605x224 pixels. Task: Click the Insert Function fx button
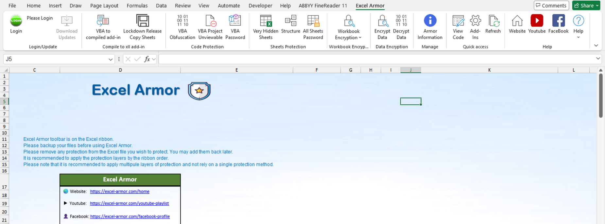[x=147, y=59]
